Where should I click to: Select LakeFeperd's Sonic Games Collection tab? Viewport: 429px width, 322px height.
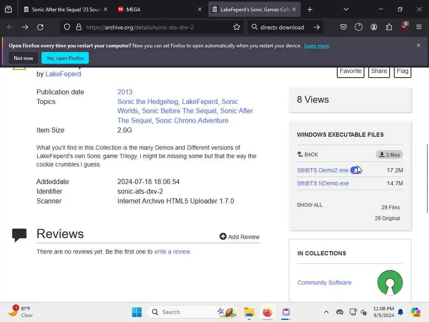coord(254,9)
